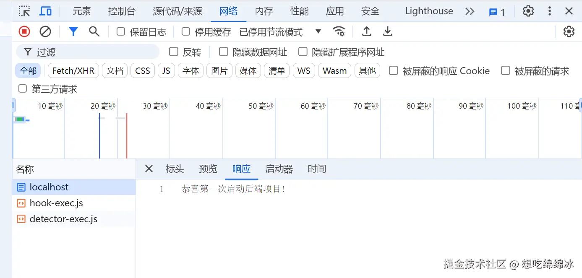Open the three-dot more options menu
The width and height of the screenshot is (582, 278).
click(x=549, y=11)
